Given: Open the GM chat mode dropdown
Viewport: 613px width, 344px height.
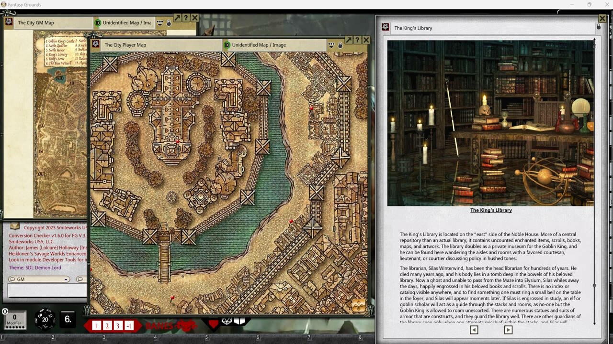Looking at the screenshot, I should point(38,279).
